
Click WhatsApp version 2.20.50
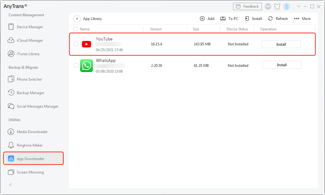pyautogui.click(x=156, y=66)
